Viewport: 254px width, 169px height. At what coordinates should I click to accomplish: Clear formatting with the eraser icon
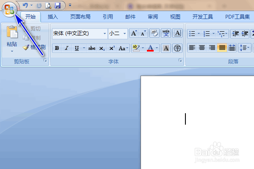[x=155, y=33]
